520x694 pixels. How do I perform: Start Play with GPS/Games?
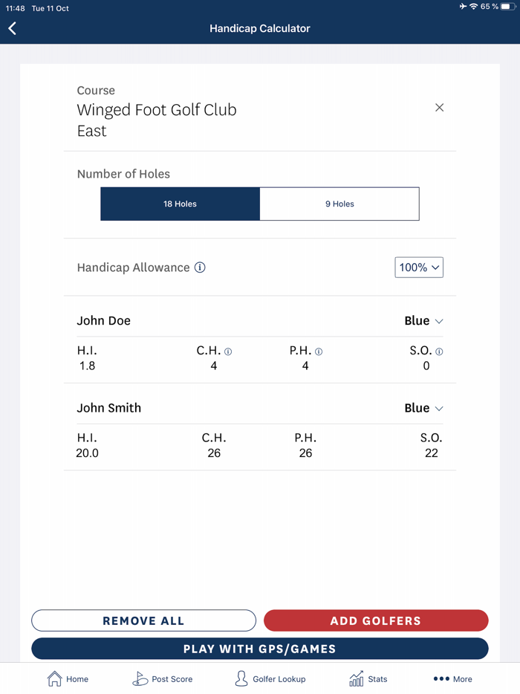point(260,649)
